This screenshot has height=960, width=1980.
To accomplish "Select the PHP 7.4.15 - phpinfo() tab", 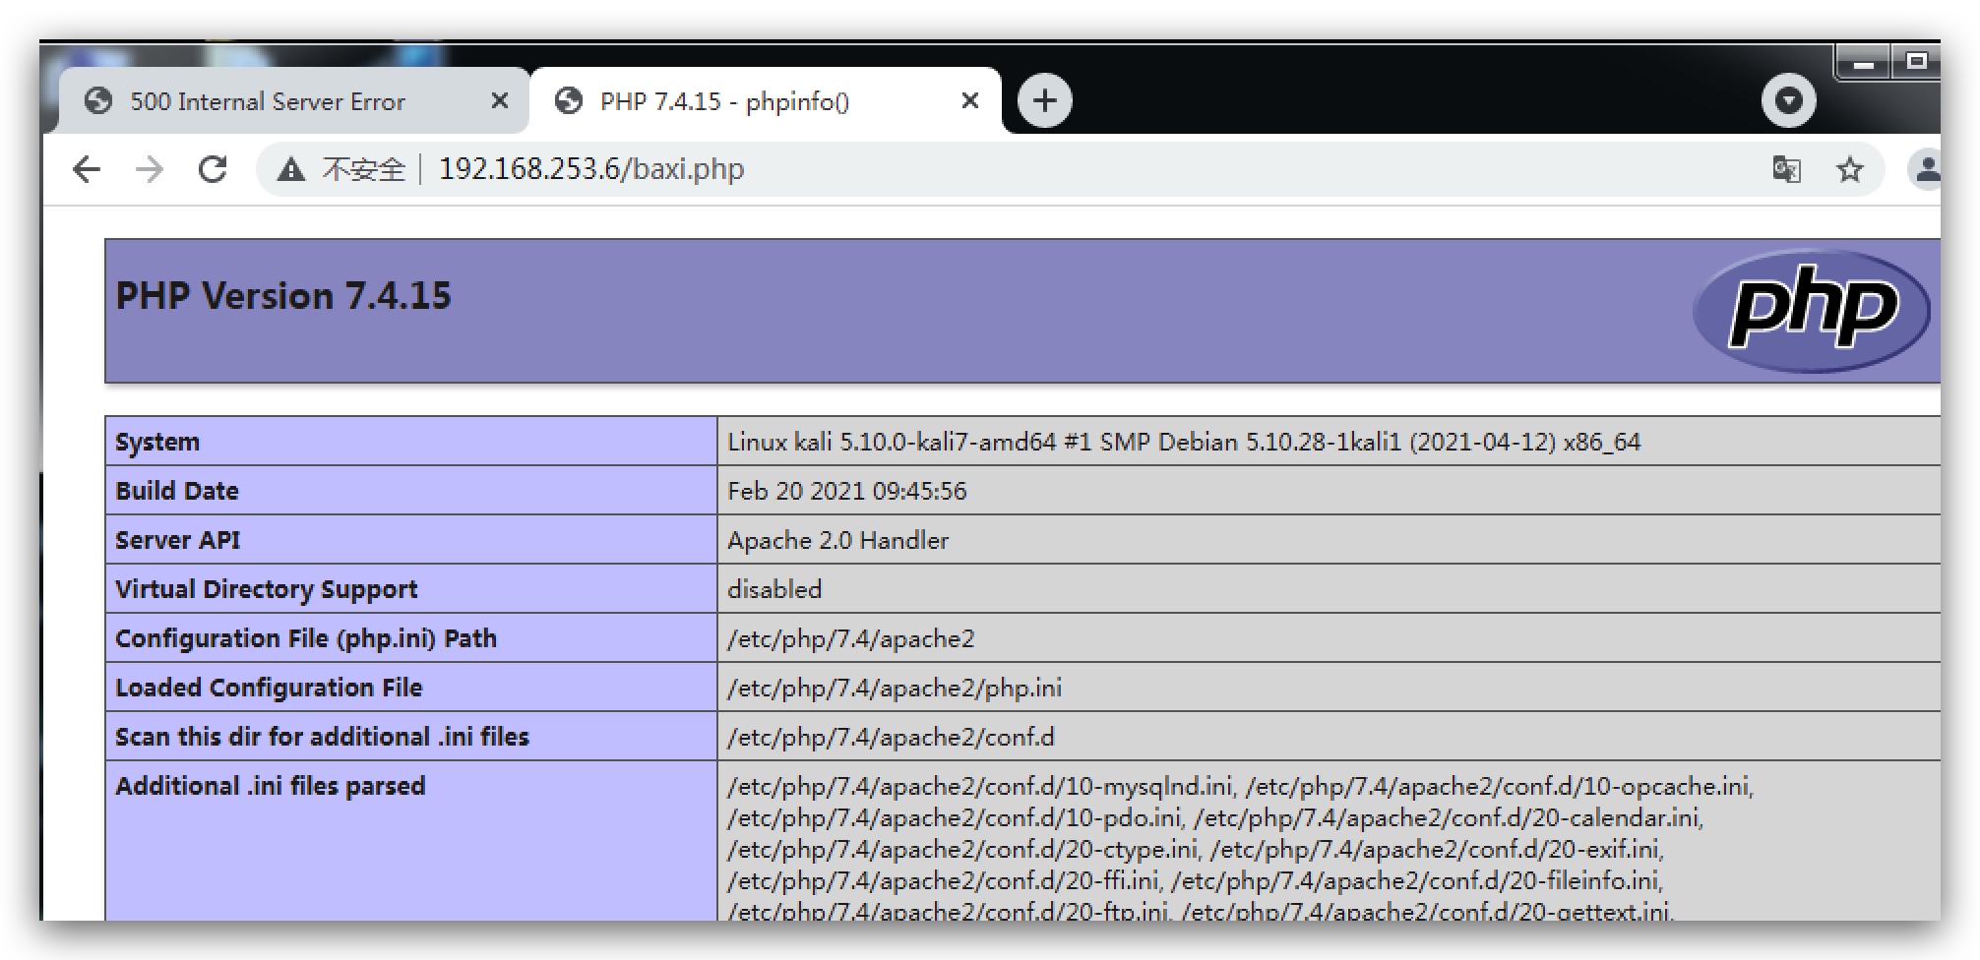I will point(765,101).
